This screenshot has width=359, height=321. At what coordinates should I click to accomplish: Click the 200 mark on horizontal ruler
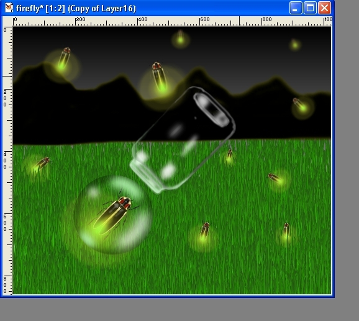(x=80, y=19)
